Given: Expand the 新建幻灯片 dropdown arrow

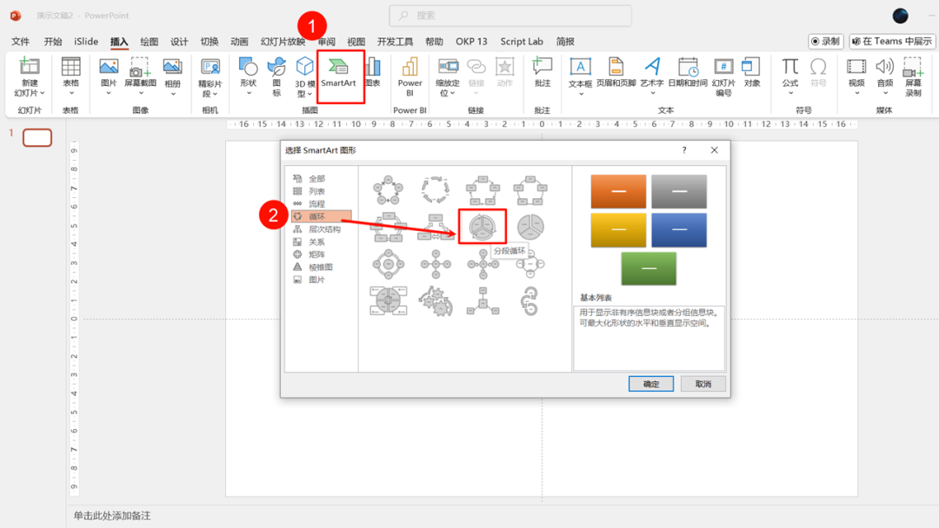Looking at the screenshot, I should (43, 93).
